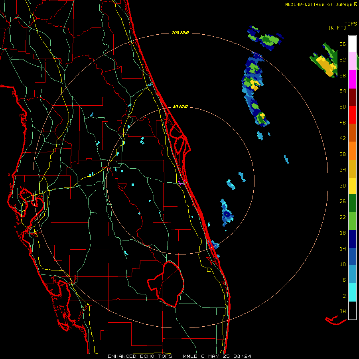359x359 pixels.
Task: Choose the cyan swatch between 6 and 2
Action: click(x=352, y=292)
